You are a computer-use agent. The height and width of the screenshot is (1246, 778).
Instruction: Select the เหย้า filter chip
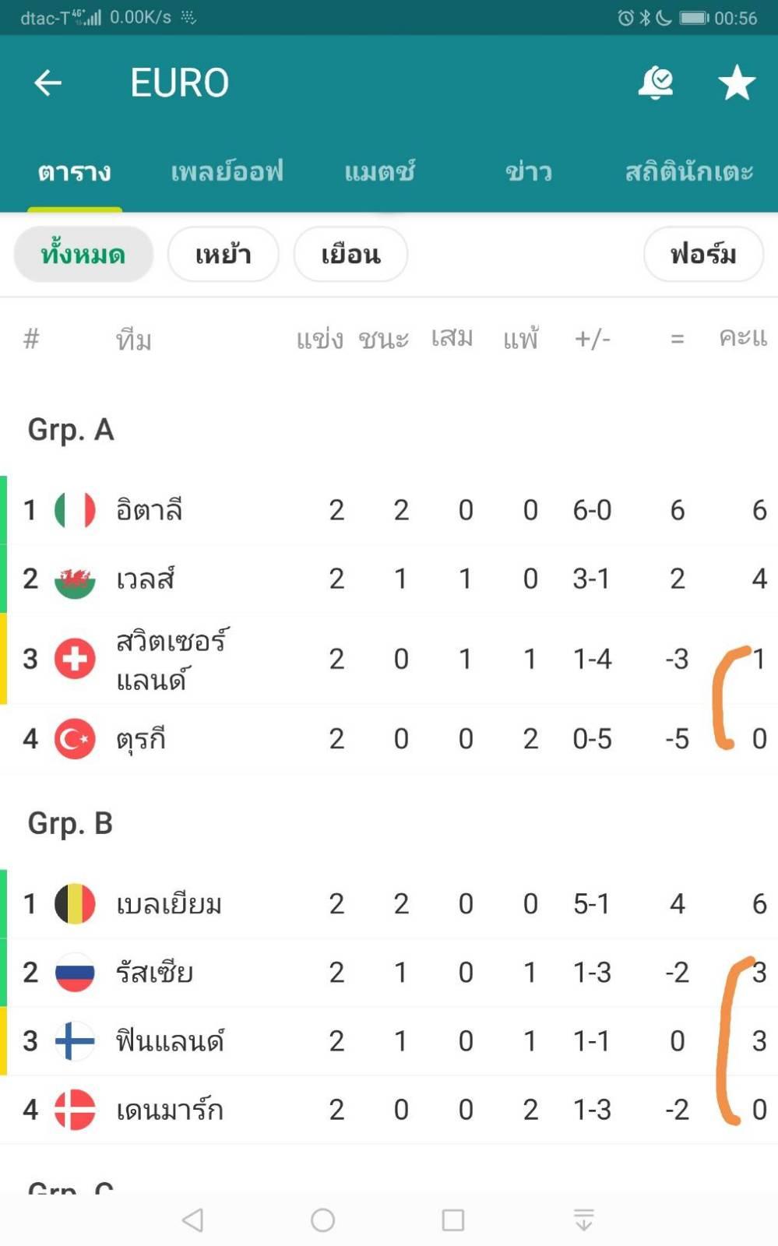pyautogui.click(x=223, y=255)
